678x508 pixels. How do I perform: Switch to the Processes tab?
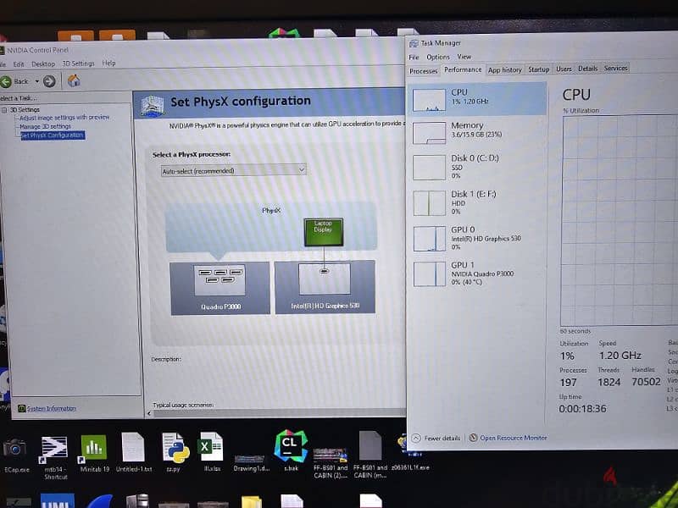click(423, 71)
